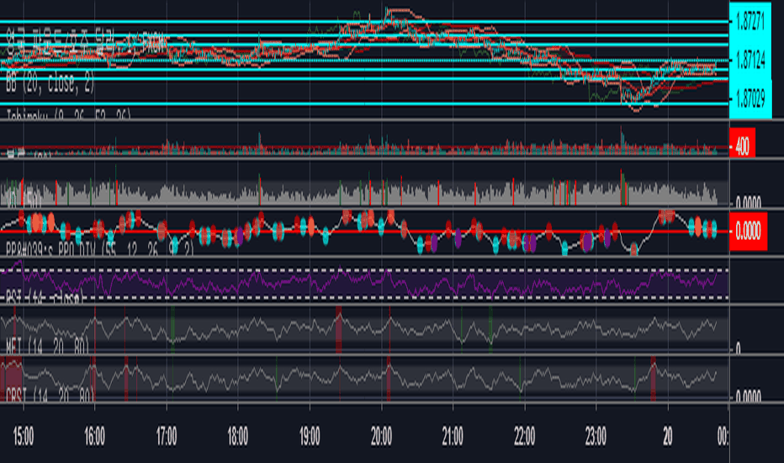
Task: Click the 1.87029 price axis label
Action: click(750, 98)
